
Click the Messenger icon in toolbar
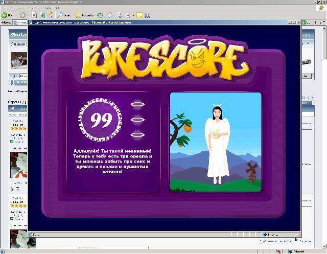pos(147,15)
